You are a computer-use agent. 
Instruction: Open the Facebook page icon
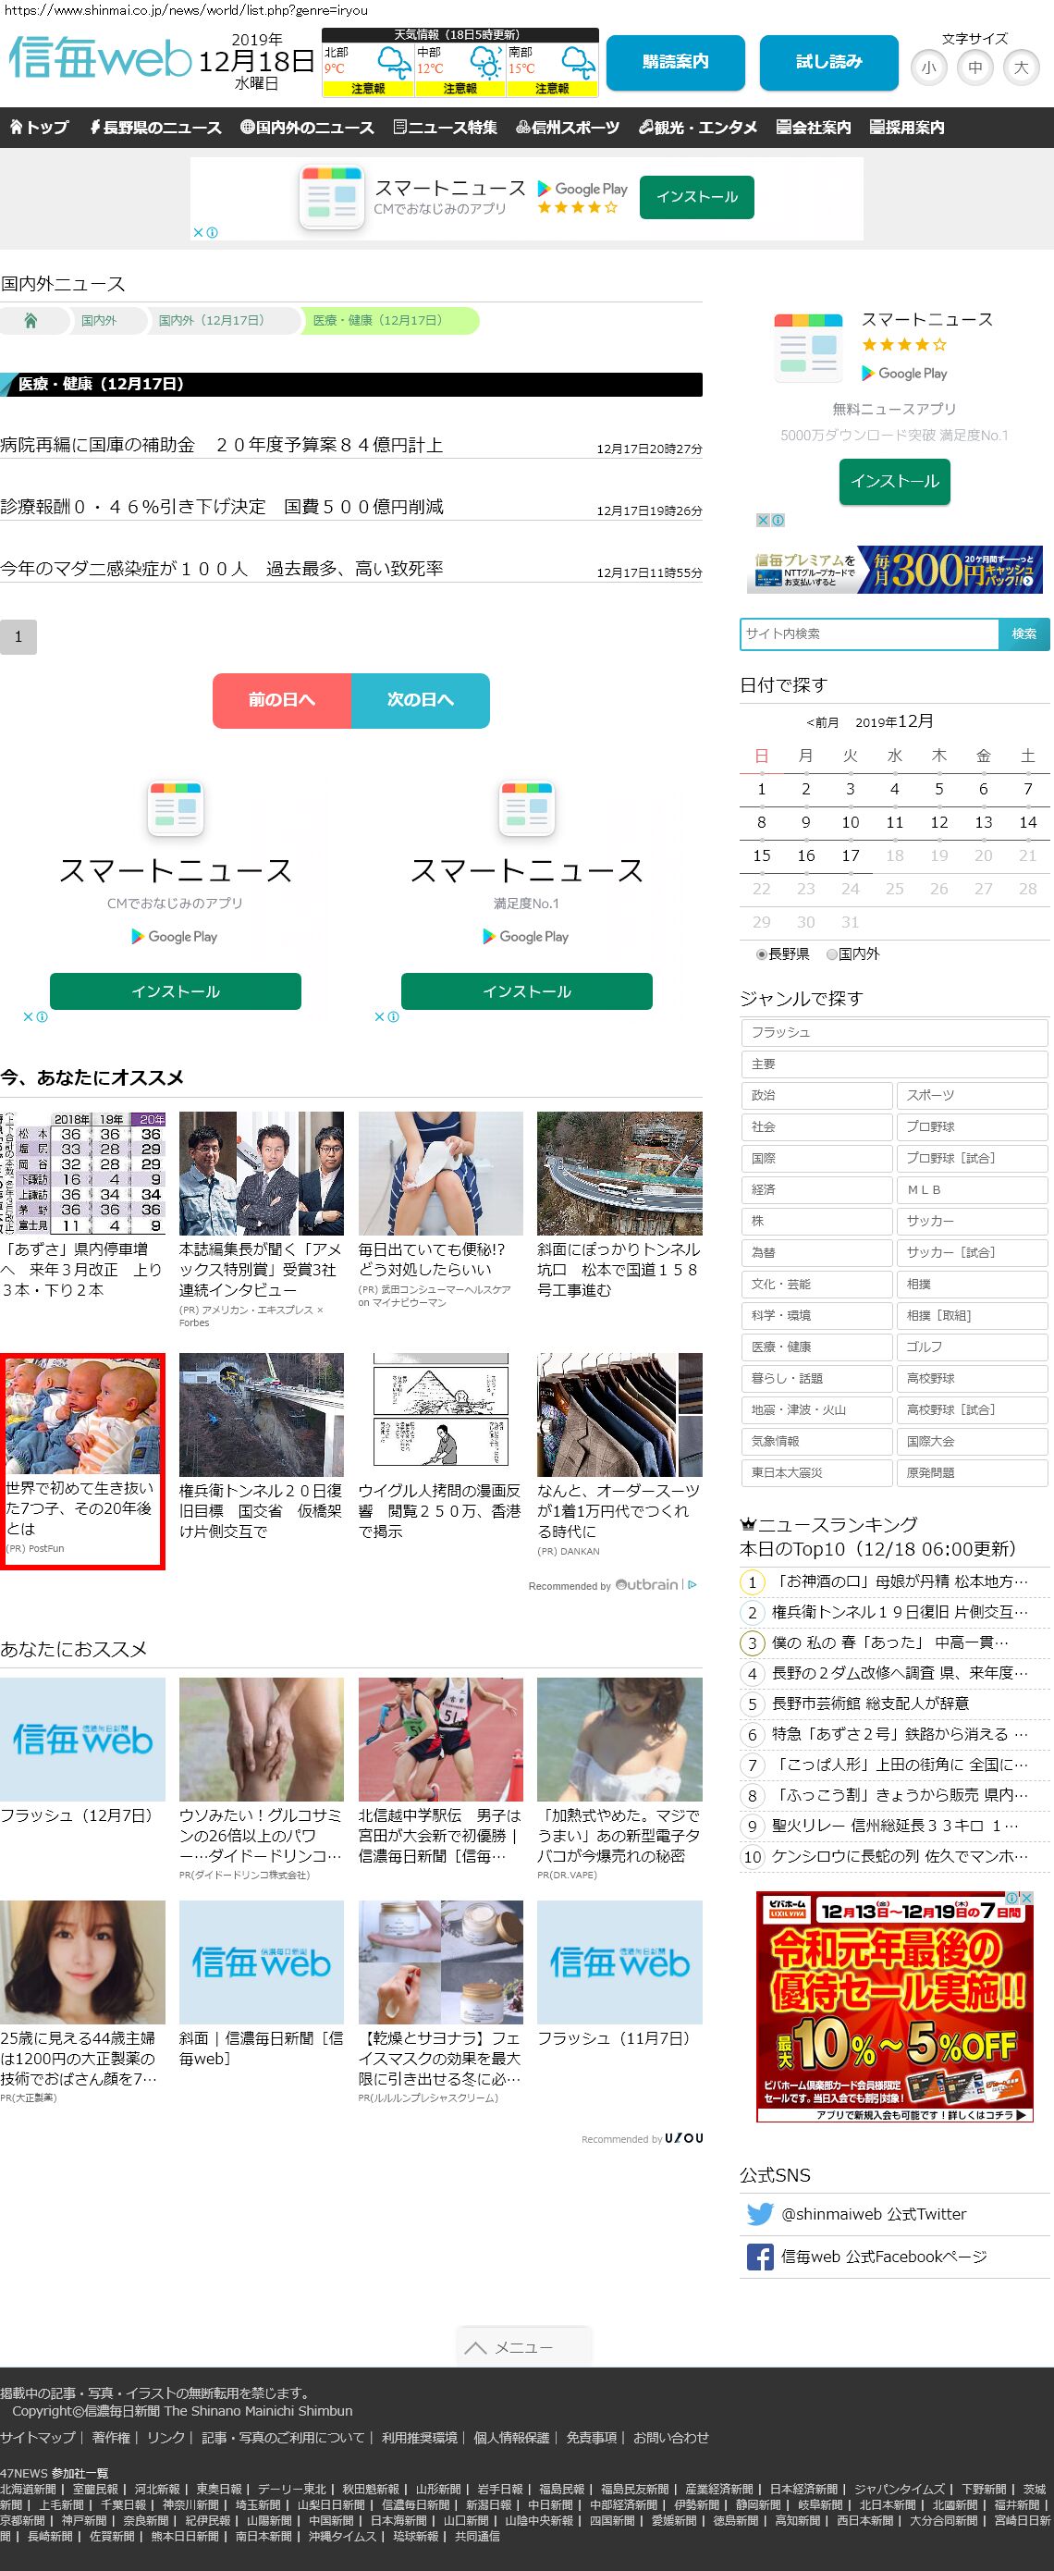click(760, 2257)
